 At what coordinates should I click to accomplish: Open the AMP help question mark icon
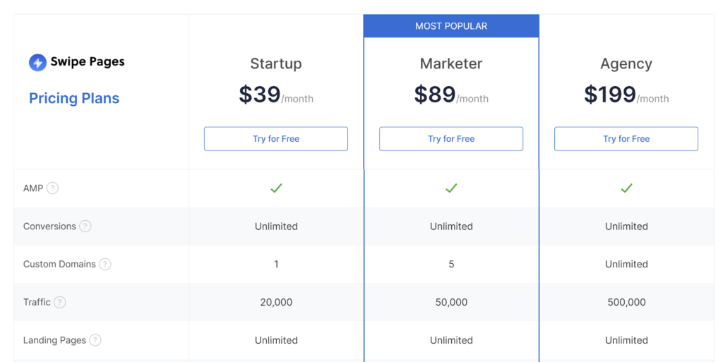[52, 188]
